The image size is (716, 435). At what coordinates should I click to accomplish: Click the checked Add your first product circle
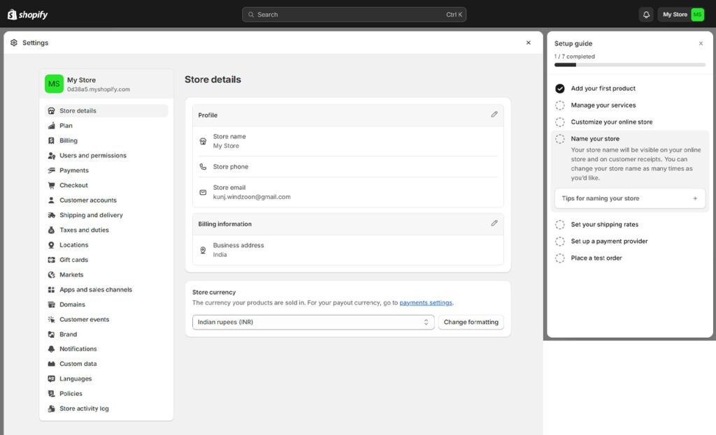[x=560, y=89]
